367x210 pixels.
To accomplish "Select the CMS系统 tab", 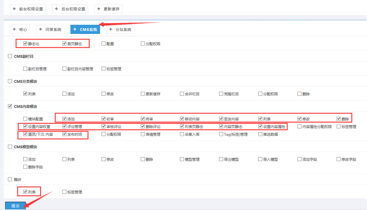I will pyautogui.click(x=85, y=29).
